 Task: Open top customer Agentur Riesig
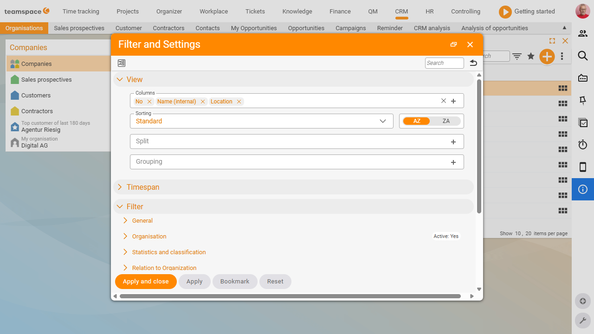[x=41, y=130]
